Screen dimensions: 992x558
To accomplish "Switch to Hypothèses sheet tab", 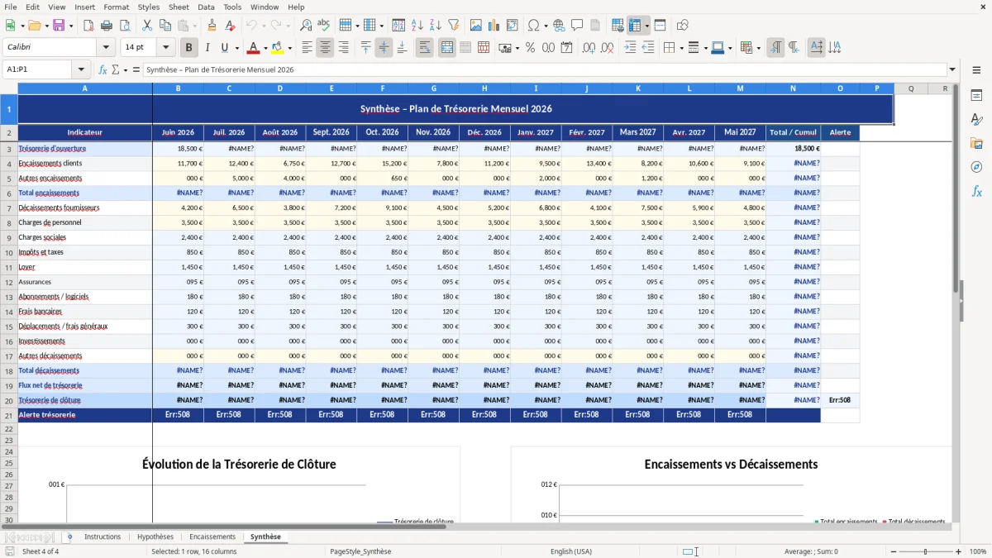I will tap(155, 537).
